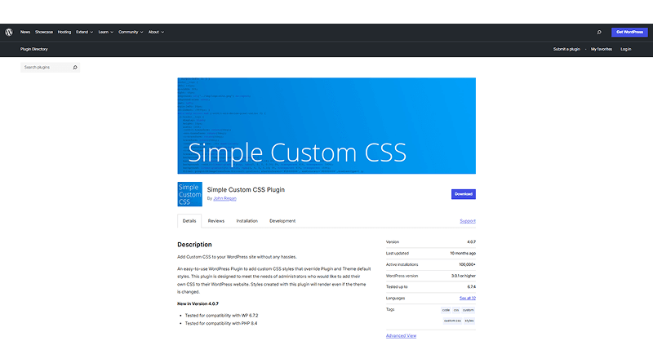
Task: Go to Plugin Directory
Action: pos(34,49)
